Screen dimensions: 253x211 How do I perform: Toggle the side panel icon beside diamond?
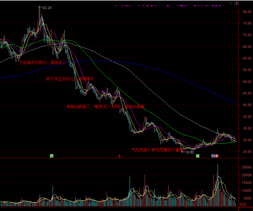[236, 3]
